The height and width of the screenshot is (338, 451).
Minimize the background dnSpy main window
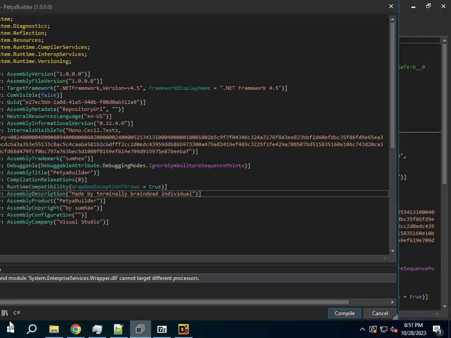[413, 6]
